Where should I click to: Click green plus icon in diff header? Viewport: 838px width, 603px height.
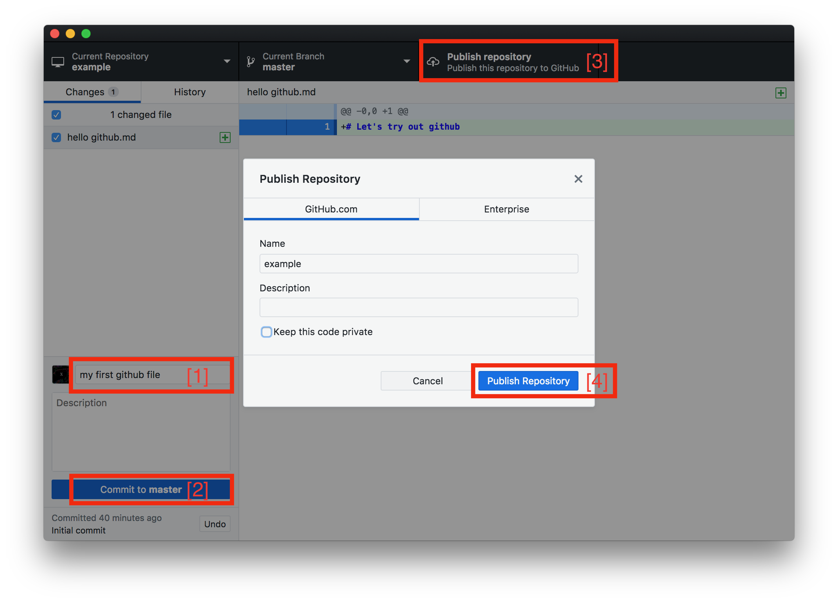click(x=781, y=93)
